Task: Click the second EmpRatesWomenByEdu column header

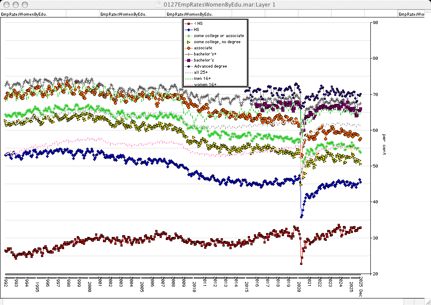Action: tap(123, 14)
